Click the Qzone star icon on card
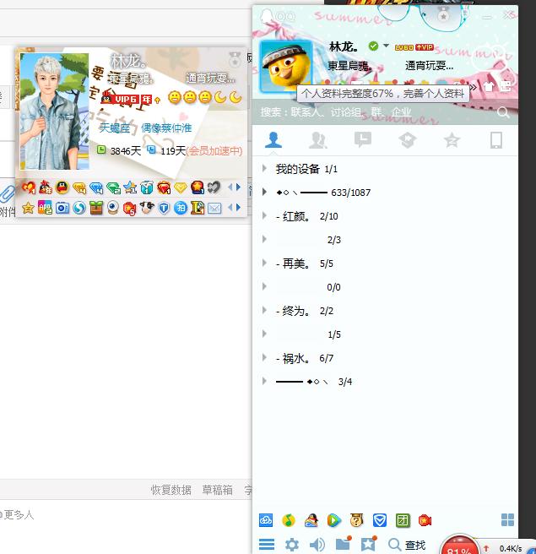 click(28, 208)
